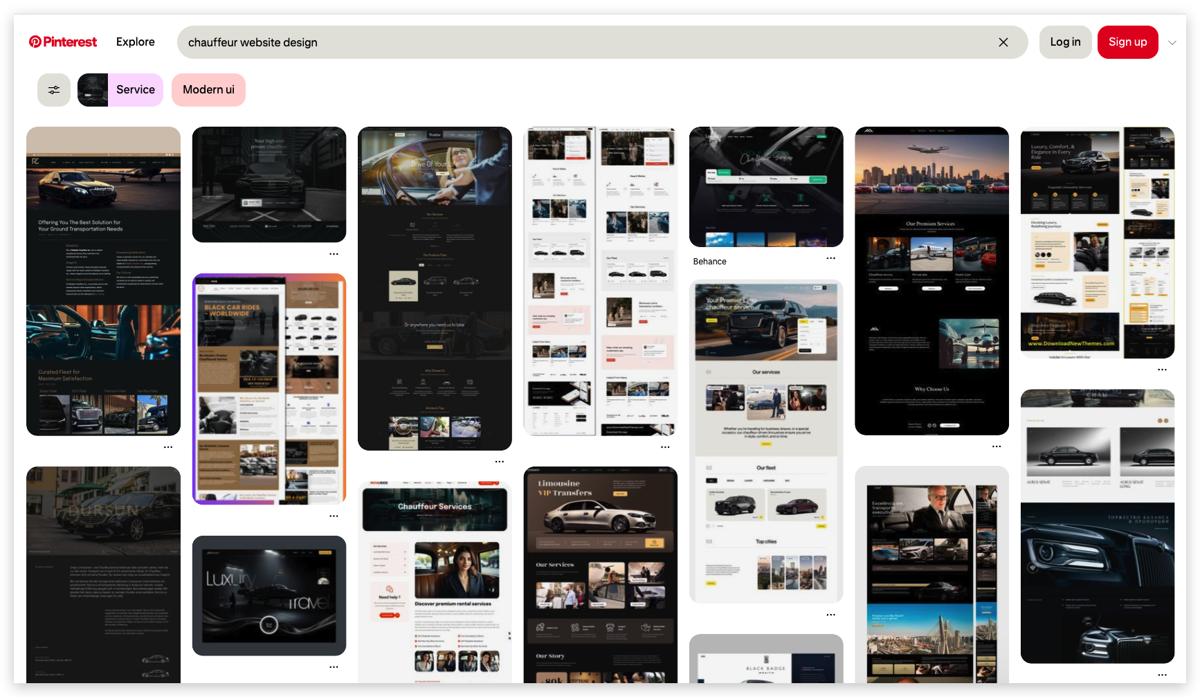
Task: Open the Black Badge pin
Action: point(766,658)
